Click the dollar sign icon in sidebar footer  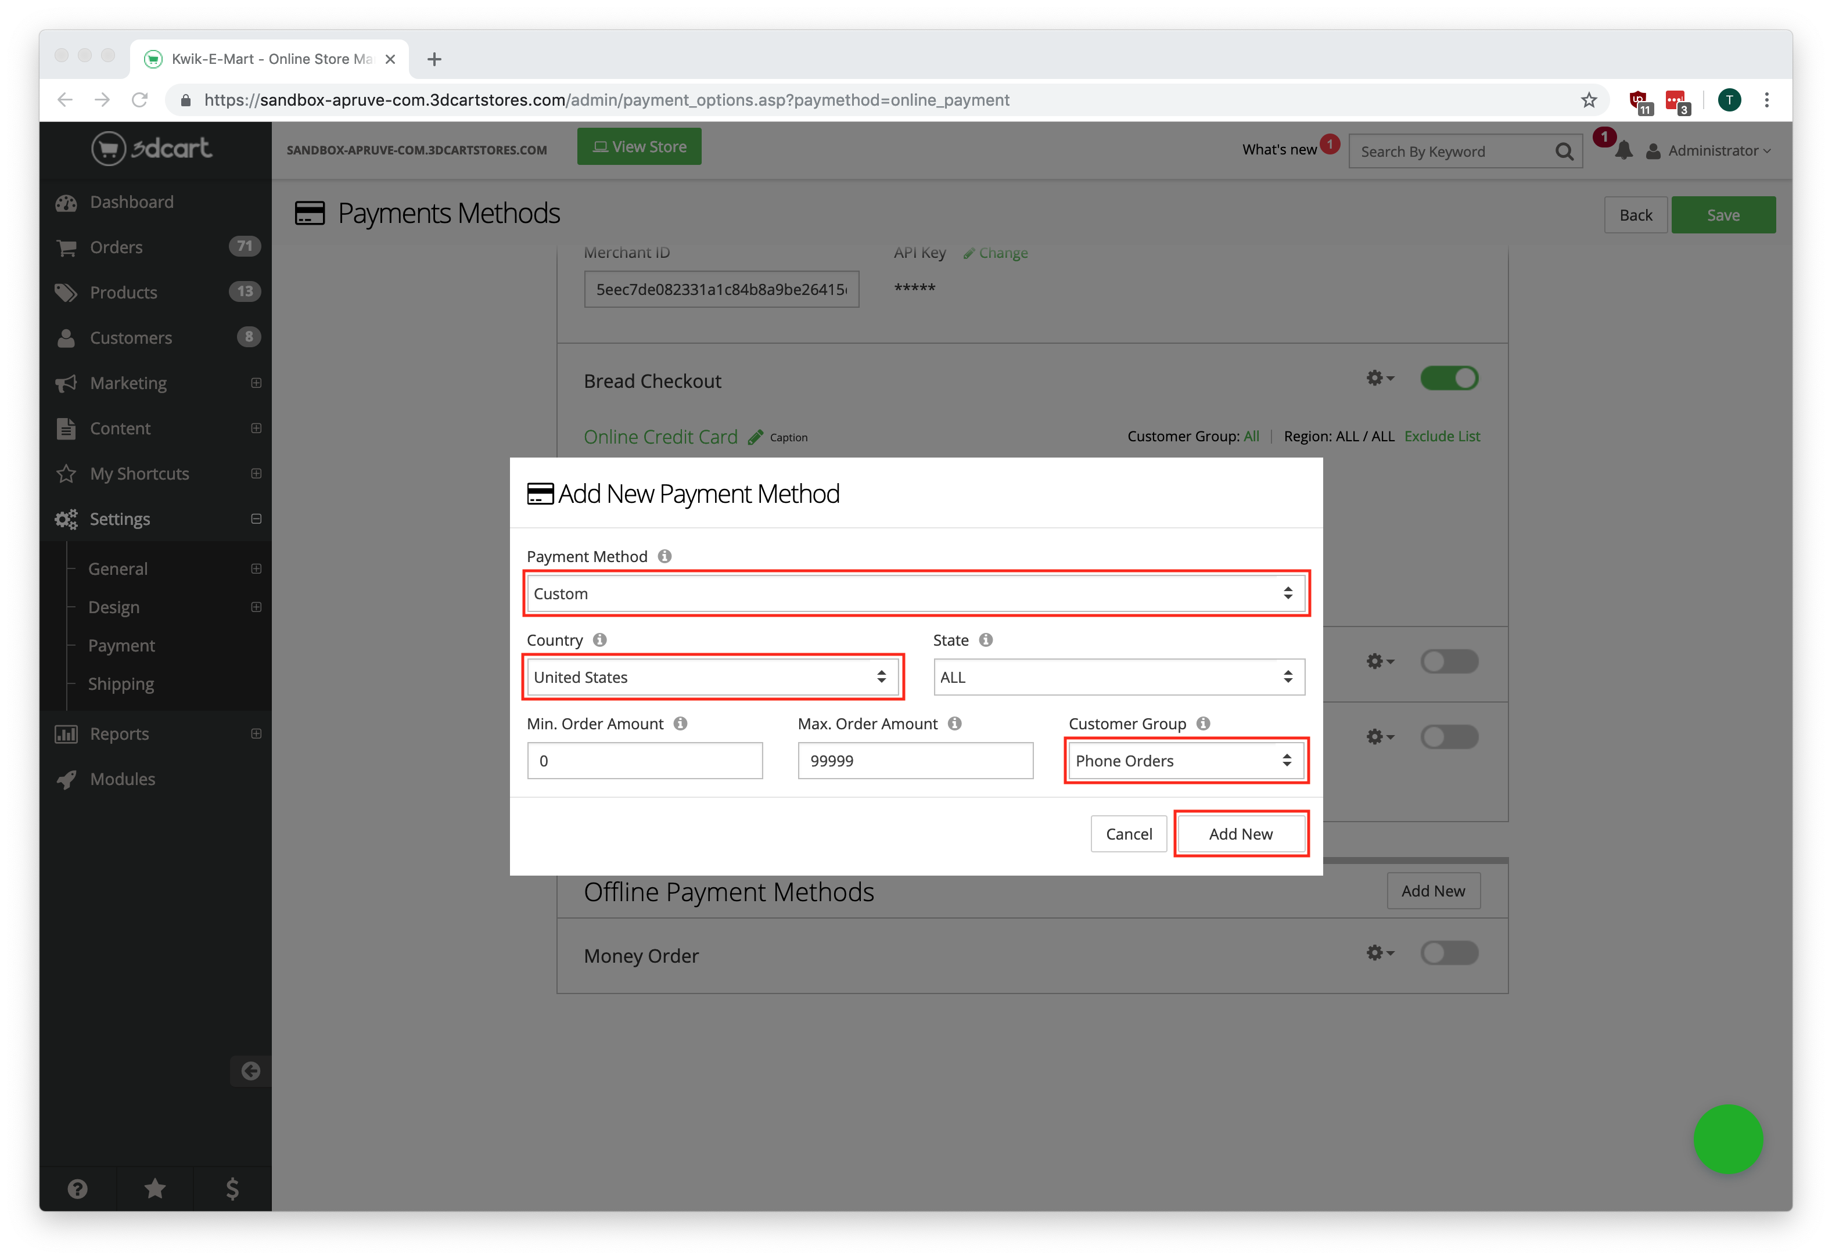click(232, 1188)
